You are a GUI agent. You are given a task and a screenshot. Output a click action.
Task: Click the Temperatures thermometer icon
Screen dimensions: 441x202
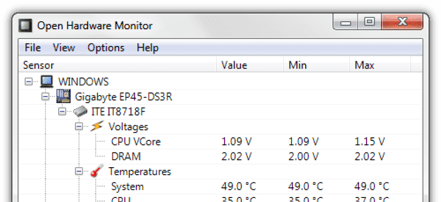pos(97,171)
